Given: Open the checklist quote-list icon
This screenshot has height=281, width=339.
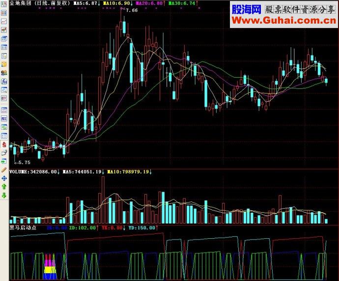Looking at the screenshot, I should pyautogui.click(x=4, y=4).
